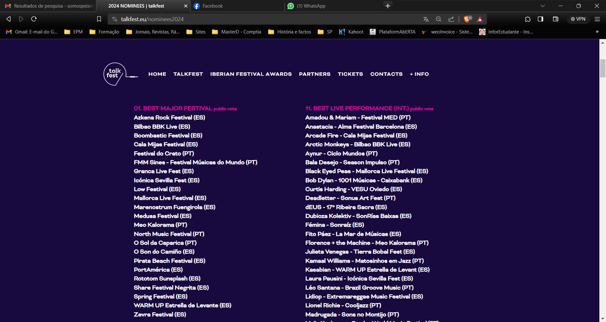
Task: Select Zevra Festival (ES) nominee
Action: 160,314
